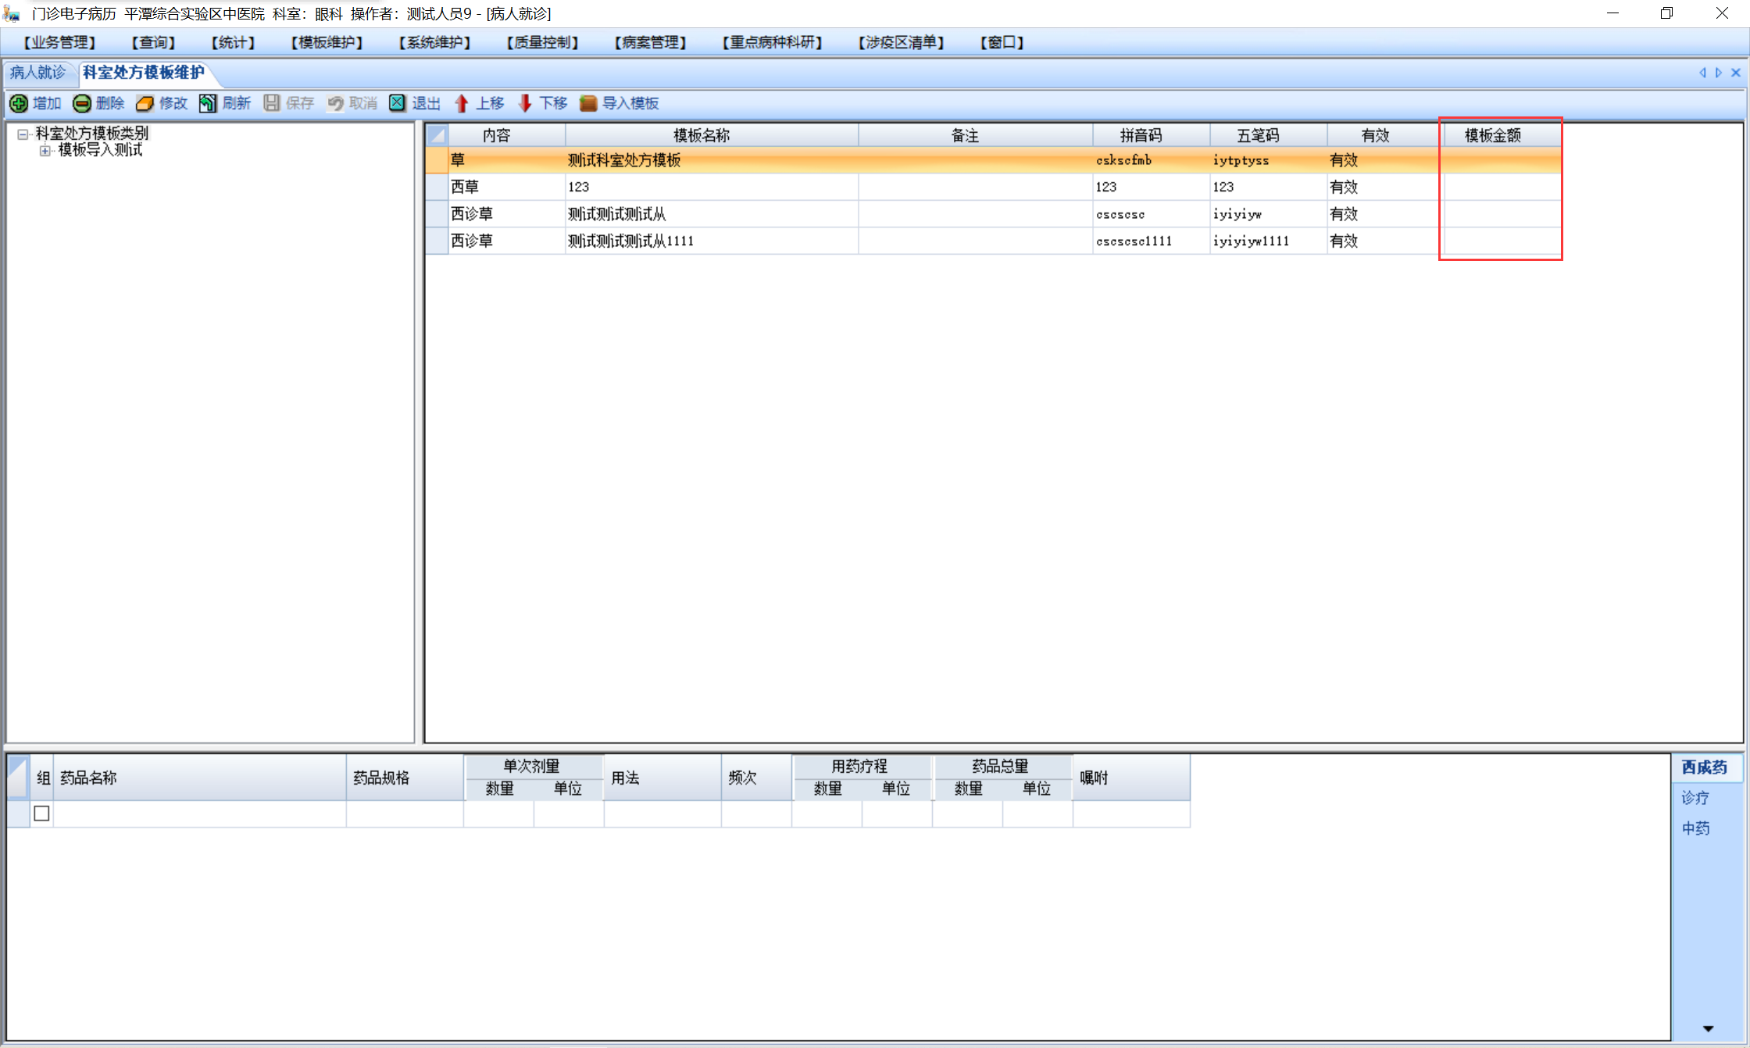The width and height of the screenshot is (1750, 1048).
Task: Collapse the 科室处方模板类别 tree node
Action: [23, 134]
